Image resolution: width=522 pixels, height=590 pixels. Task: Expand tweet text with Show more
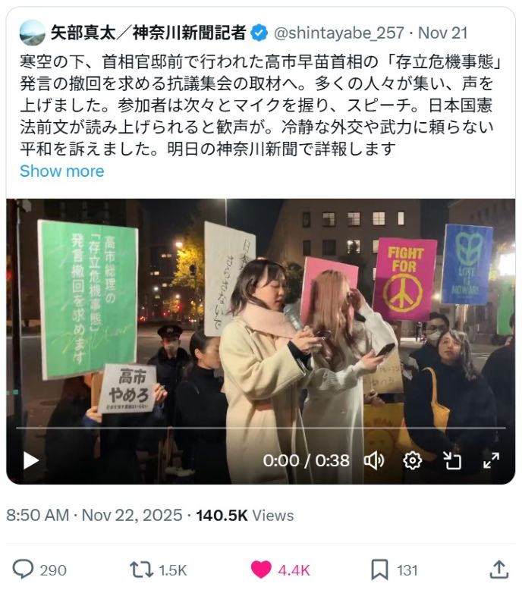click(x=62, y=171)
